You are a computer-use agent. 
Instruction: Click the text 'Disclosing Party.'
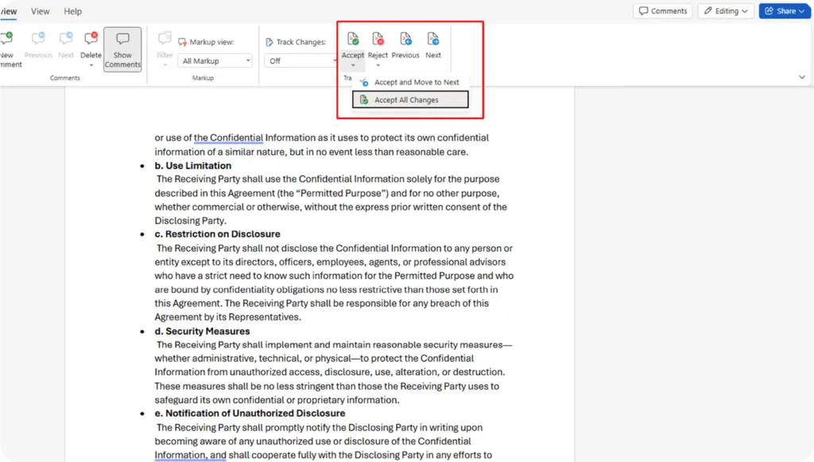(190, 220)
